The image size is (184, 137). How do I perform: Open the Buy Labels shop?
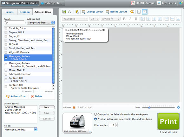click(x=167, y=3)
